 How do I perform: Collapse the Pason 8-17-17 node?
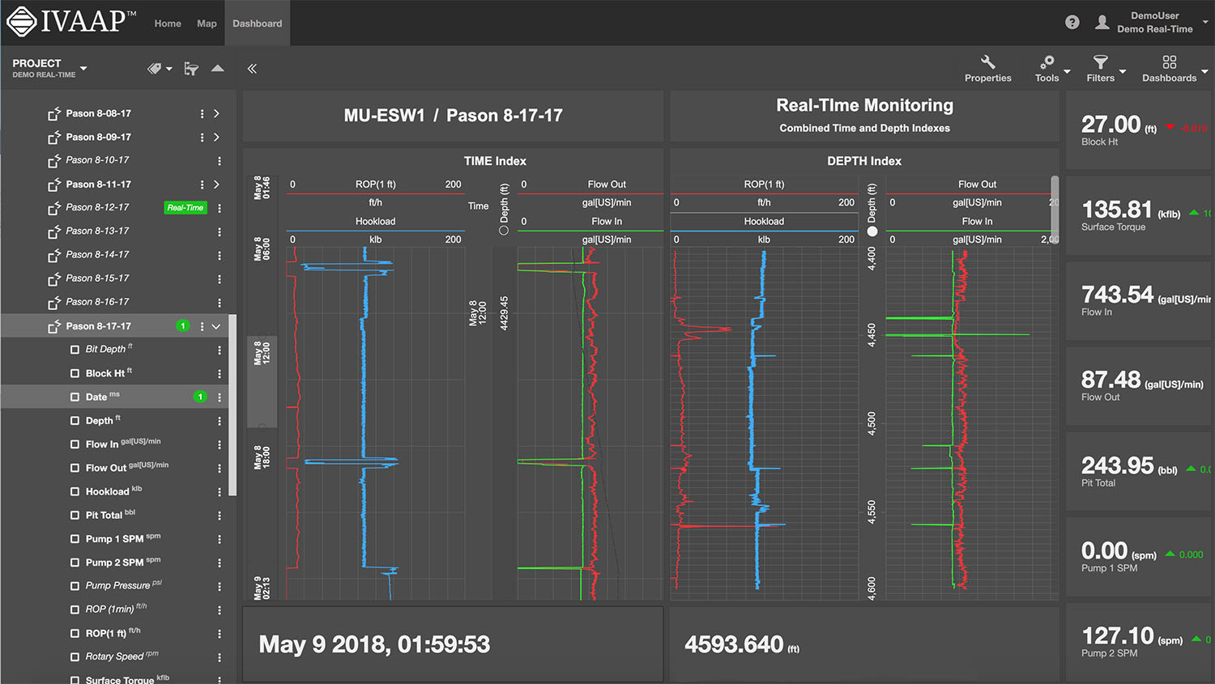[216, 326]
